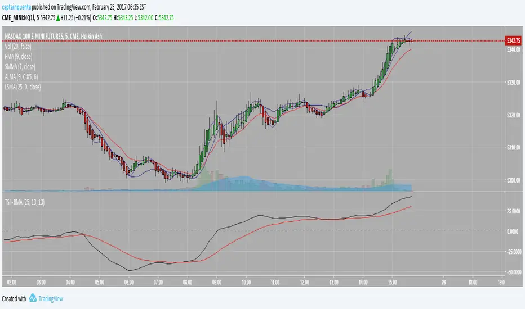This screenshot has height=309, width=525.
Task: Click the 09:00 time axis label
Action: pyautogui.click(x=217, y=282)
